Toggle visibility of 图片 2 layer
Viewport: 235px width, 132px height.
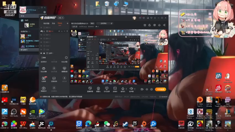[41, 38]
